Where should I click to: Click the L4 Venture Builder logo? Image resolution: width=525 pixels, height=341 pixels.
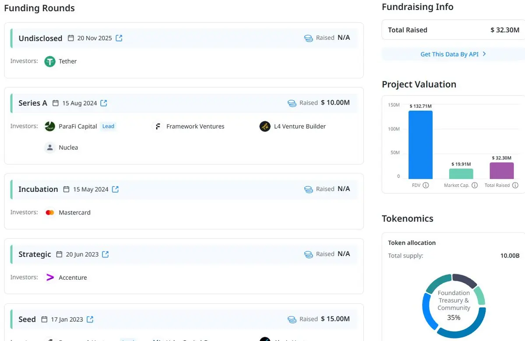click(265, 127)
